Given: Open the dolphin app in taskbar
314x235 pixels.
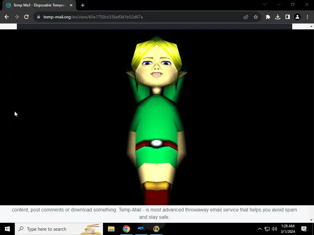Looking at the screenshot, I should [141, 229].
